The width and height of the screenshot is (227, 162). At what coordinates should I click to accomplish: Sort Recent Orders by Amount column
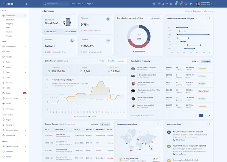[x=88, y=129]
